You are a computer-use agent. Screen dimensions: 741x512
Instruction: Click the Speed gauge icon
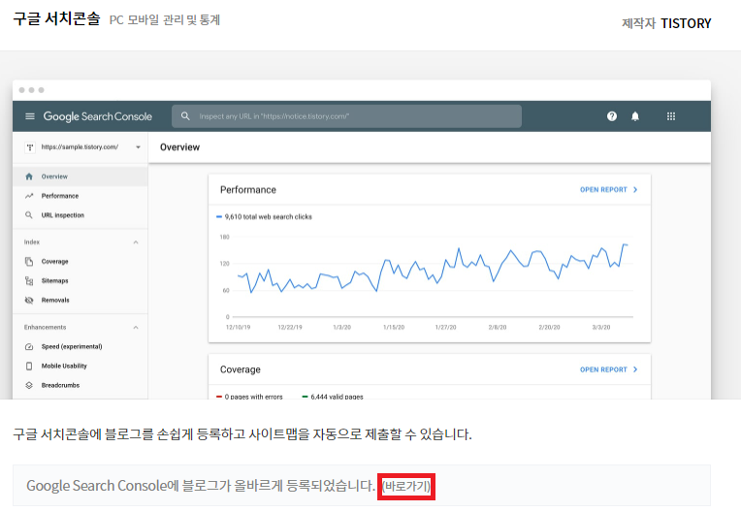point(29,347)
